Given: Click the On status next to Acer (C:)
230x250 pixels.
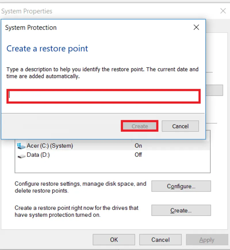Looking at the screenshot, I should (x=138, y=146).
